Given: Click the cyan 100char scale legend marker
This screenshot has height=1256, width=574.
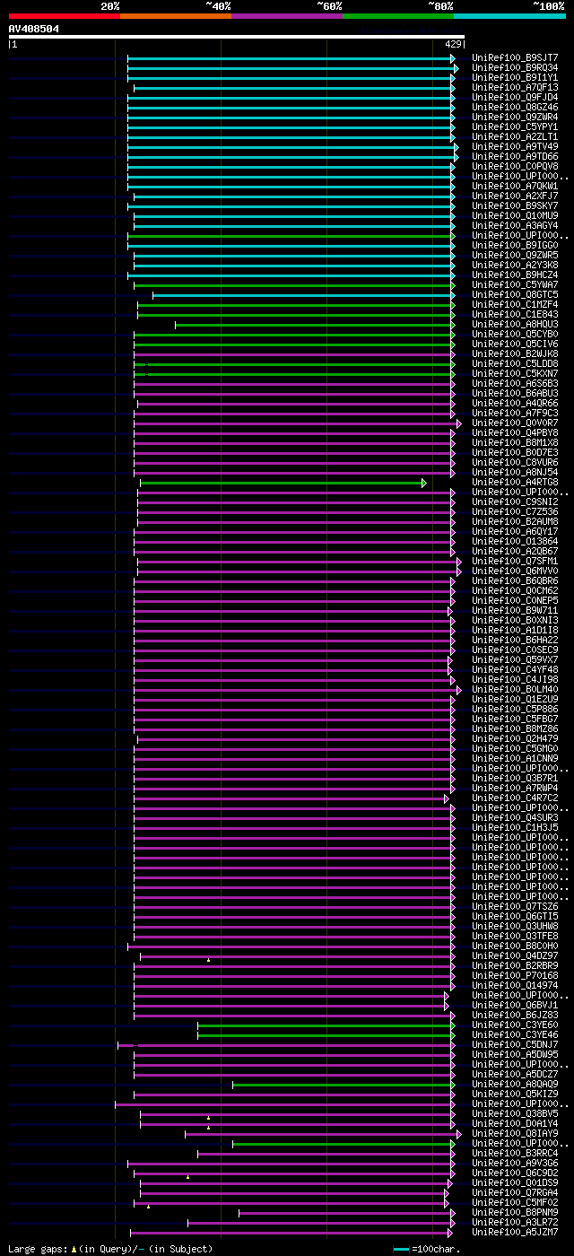Looking at the screenshot, I should [401, 1249].
